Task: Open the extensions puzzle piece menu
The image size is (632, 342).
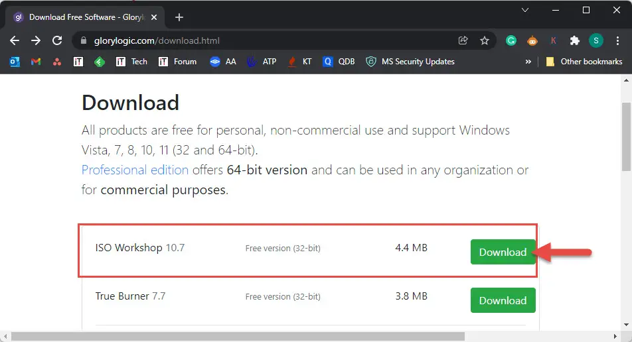Action: pyautogui.click(x=575, y=40)
